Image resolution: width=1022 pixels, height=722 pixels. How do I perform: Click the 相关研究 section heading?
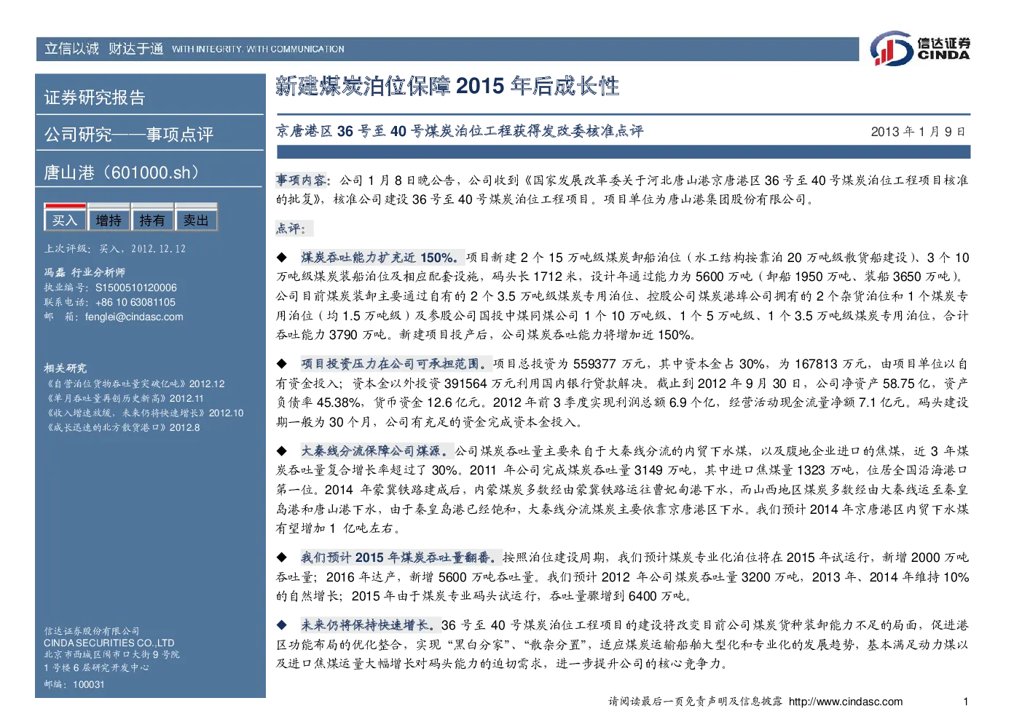pos(65,368)
